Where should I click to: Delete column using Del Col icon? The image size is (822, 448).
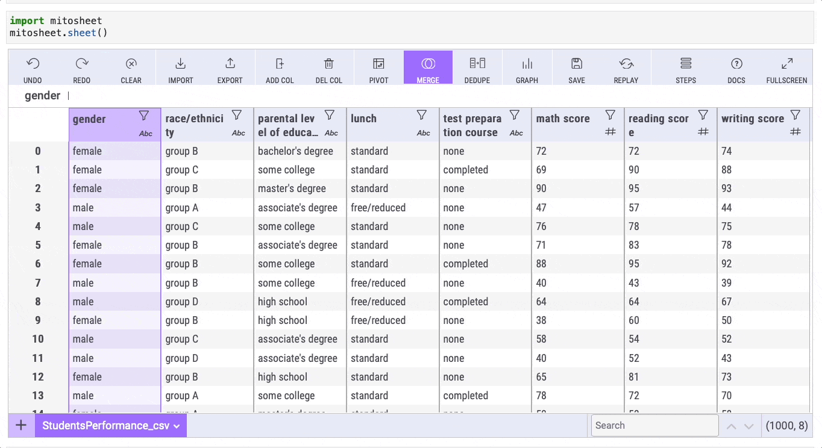(329, 64)
